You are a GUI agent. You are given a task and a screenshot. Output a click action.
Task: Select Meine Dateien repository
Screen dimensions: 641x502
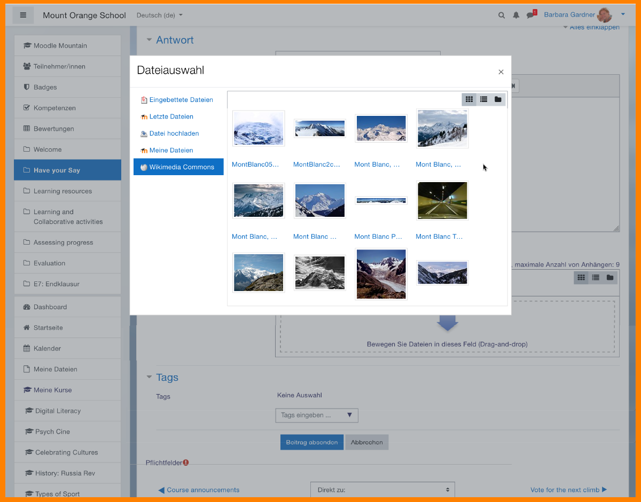click(171, 151)
